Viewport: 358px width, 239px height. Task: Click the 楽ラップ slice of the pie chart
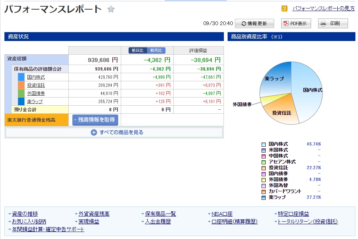click(275, 79)
